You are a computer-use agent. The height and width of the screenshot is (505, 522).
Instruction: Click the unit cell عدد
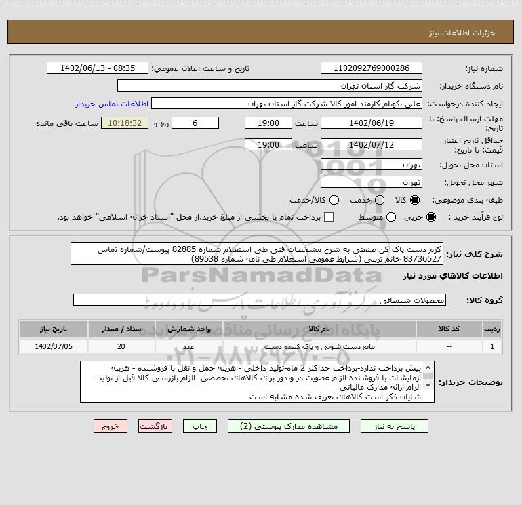point(188,346)
